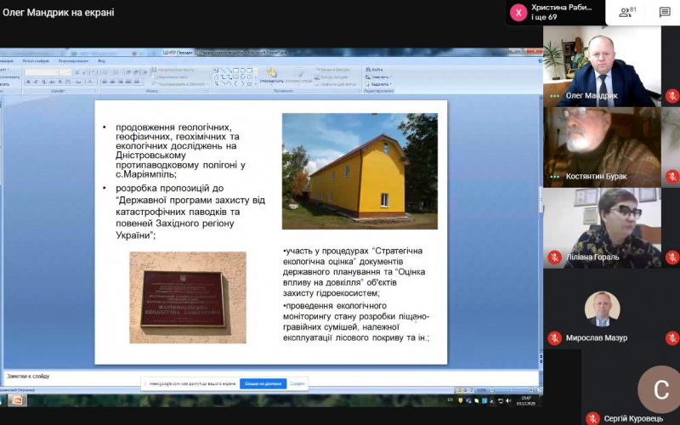
Task: Expand the shapes gallery More arrow
Action: click(256, 83)
